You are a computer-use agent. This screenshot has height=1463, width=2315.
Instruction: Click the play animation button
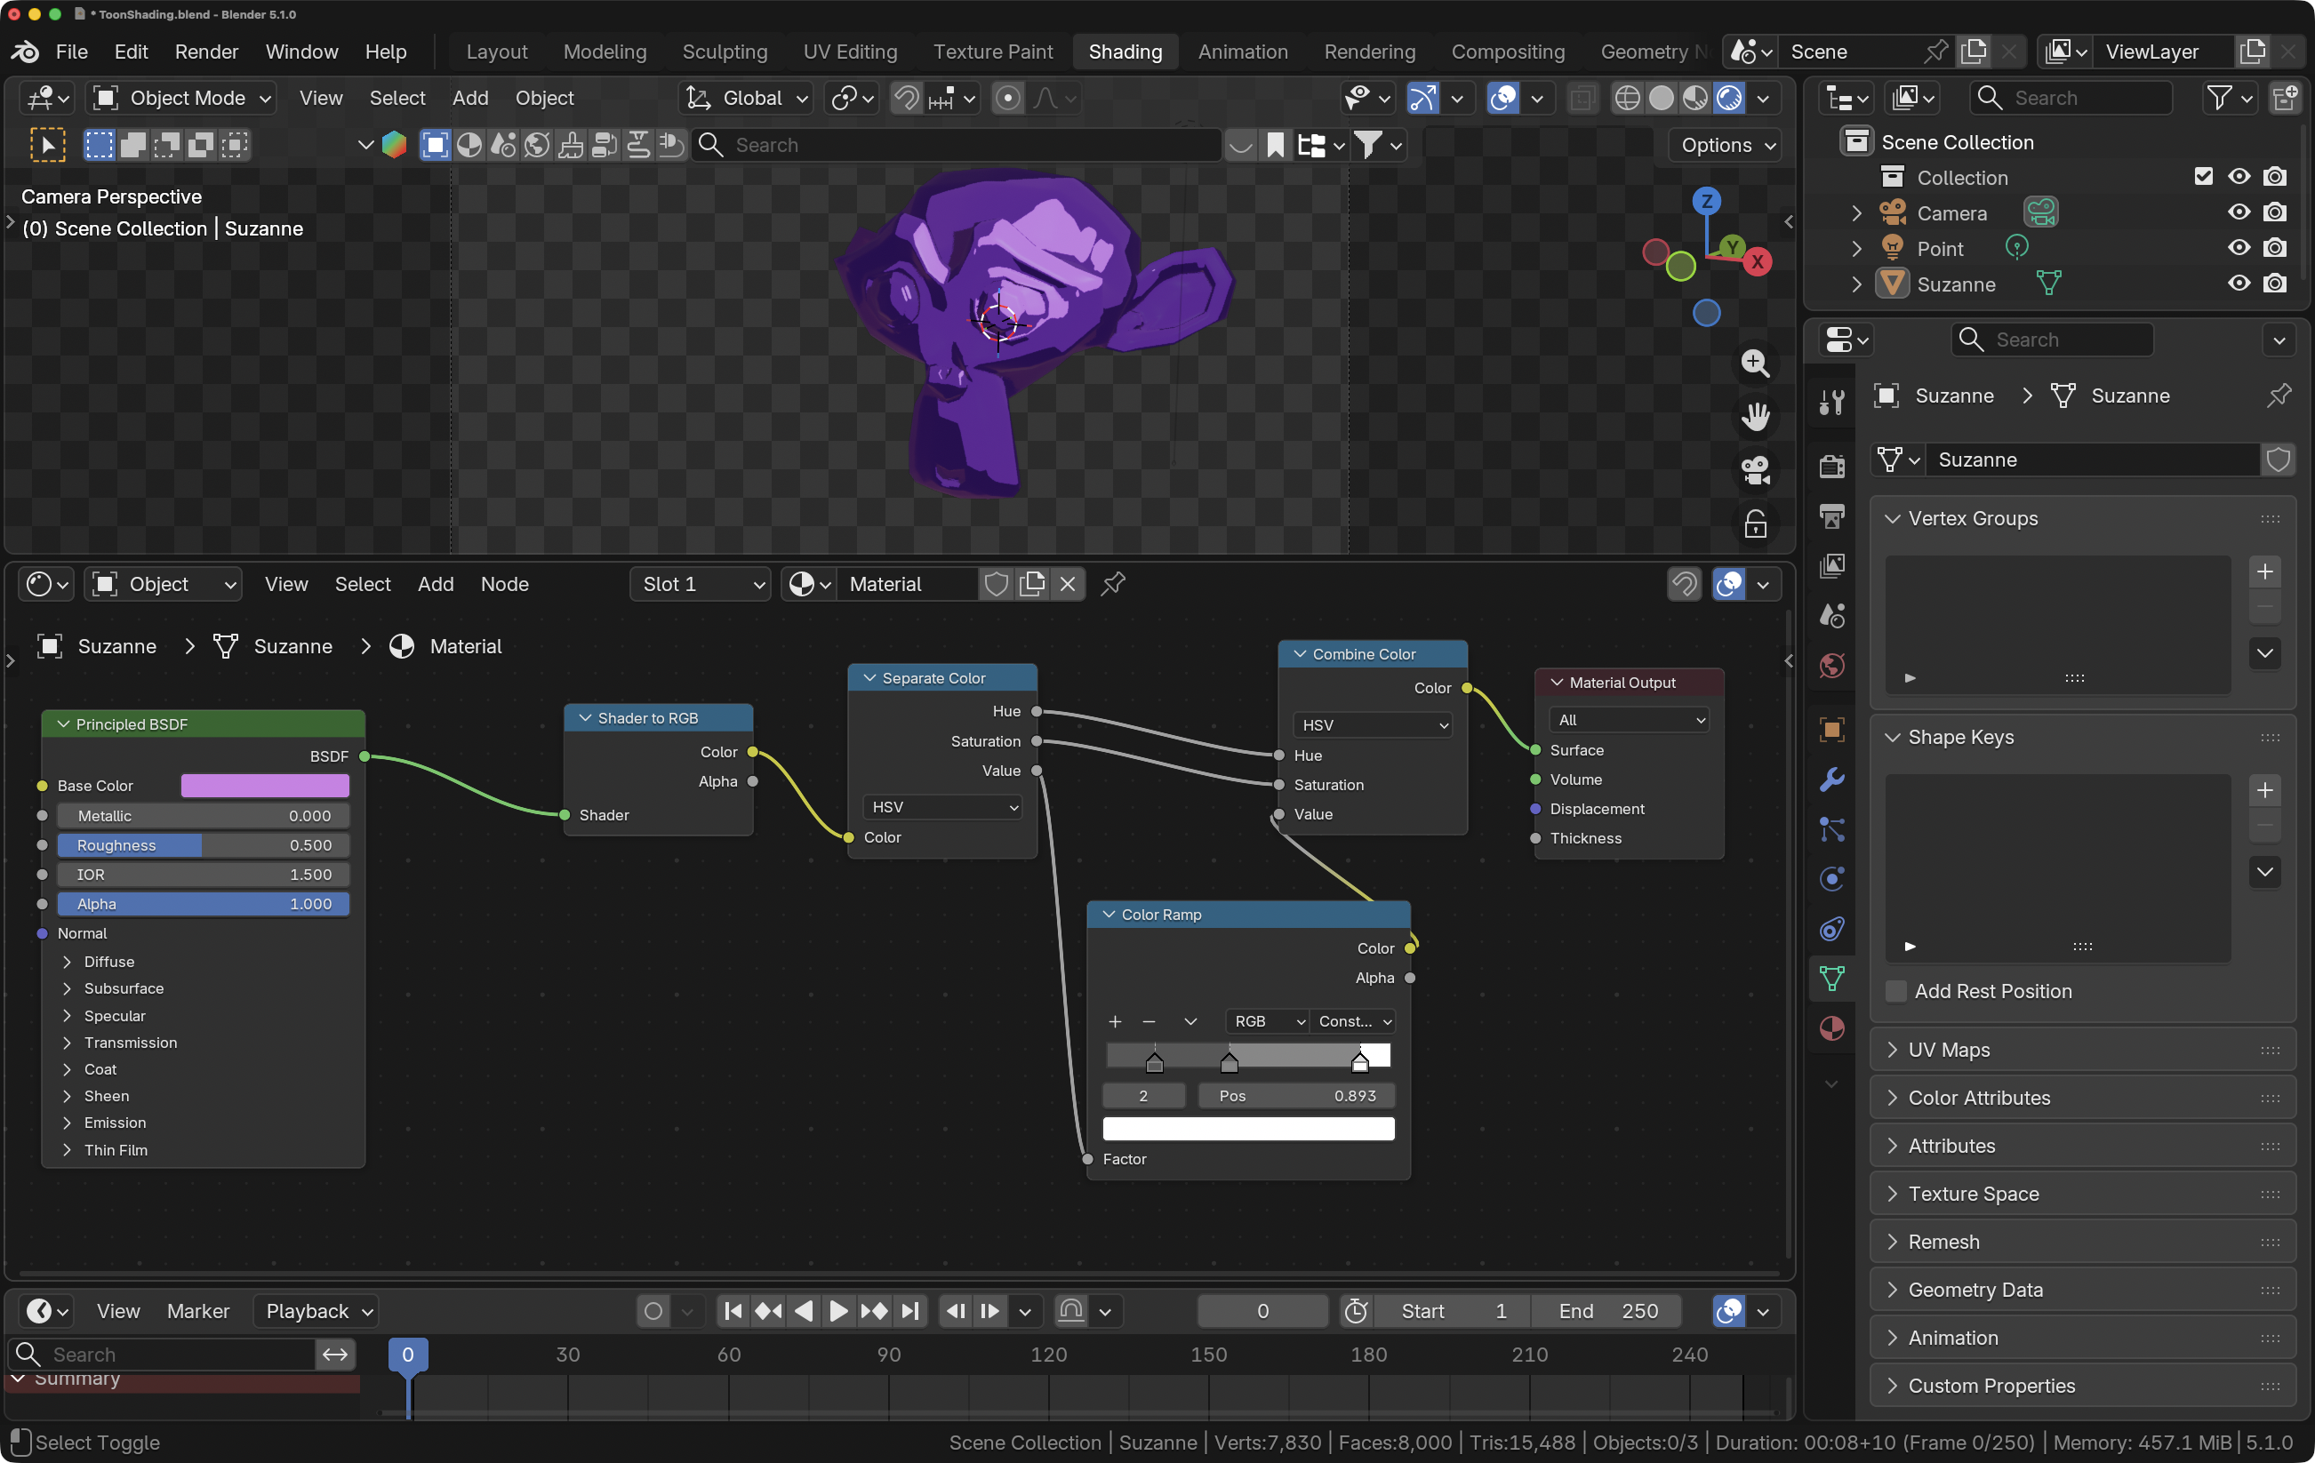point(838,1311)
